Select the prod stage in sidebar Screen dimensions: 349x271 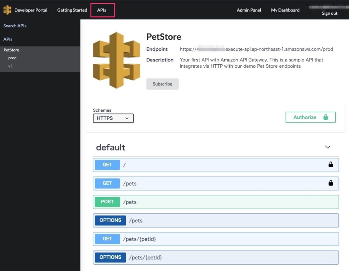coord(13,58)
